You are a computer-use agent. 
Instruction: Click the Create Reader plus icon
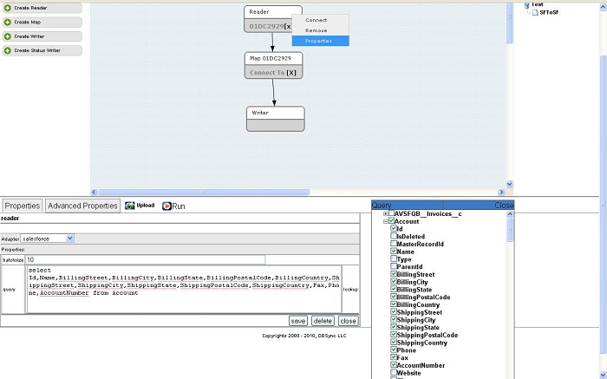pyautogui.click(x=7, y=8)
